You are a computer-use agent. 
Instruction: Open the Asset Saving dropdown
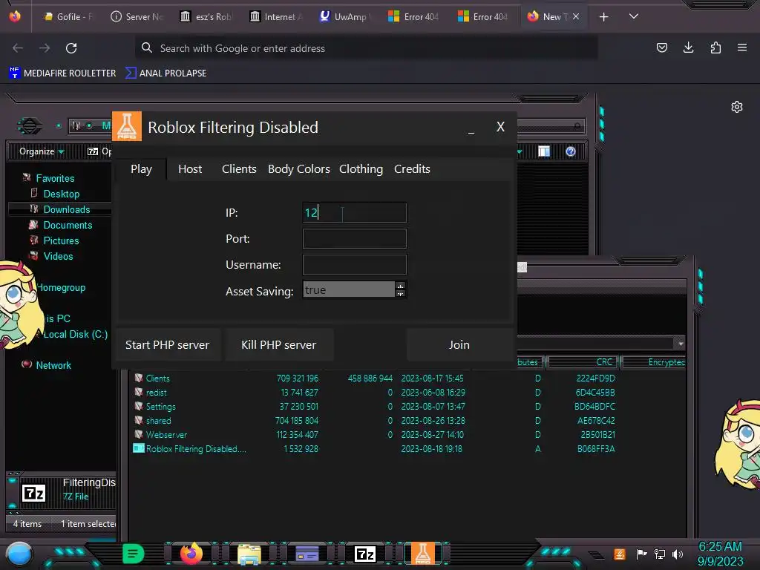[x=354, y=290]
